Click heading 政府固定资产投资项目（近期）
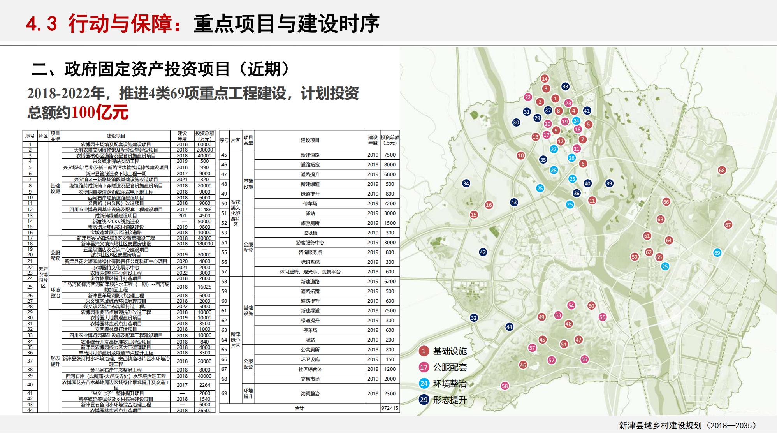Viewport: 777px width, 437px height. coord(178,69)
